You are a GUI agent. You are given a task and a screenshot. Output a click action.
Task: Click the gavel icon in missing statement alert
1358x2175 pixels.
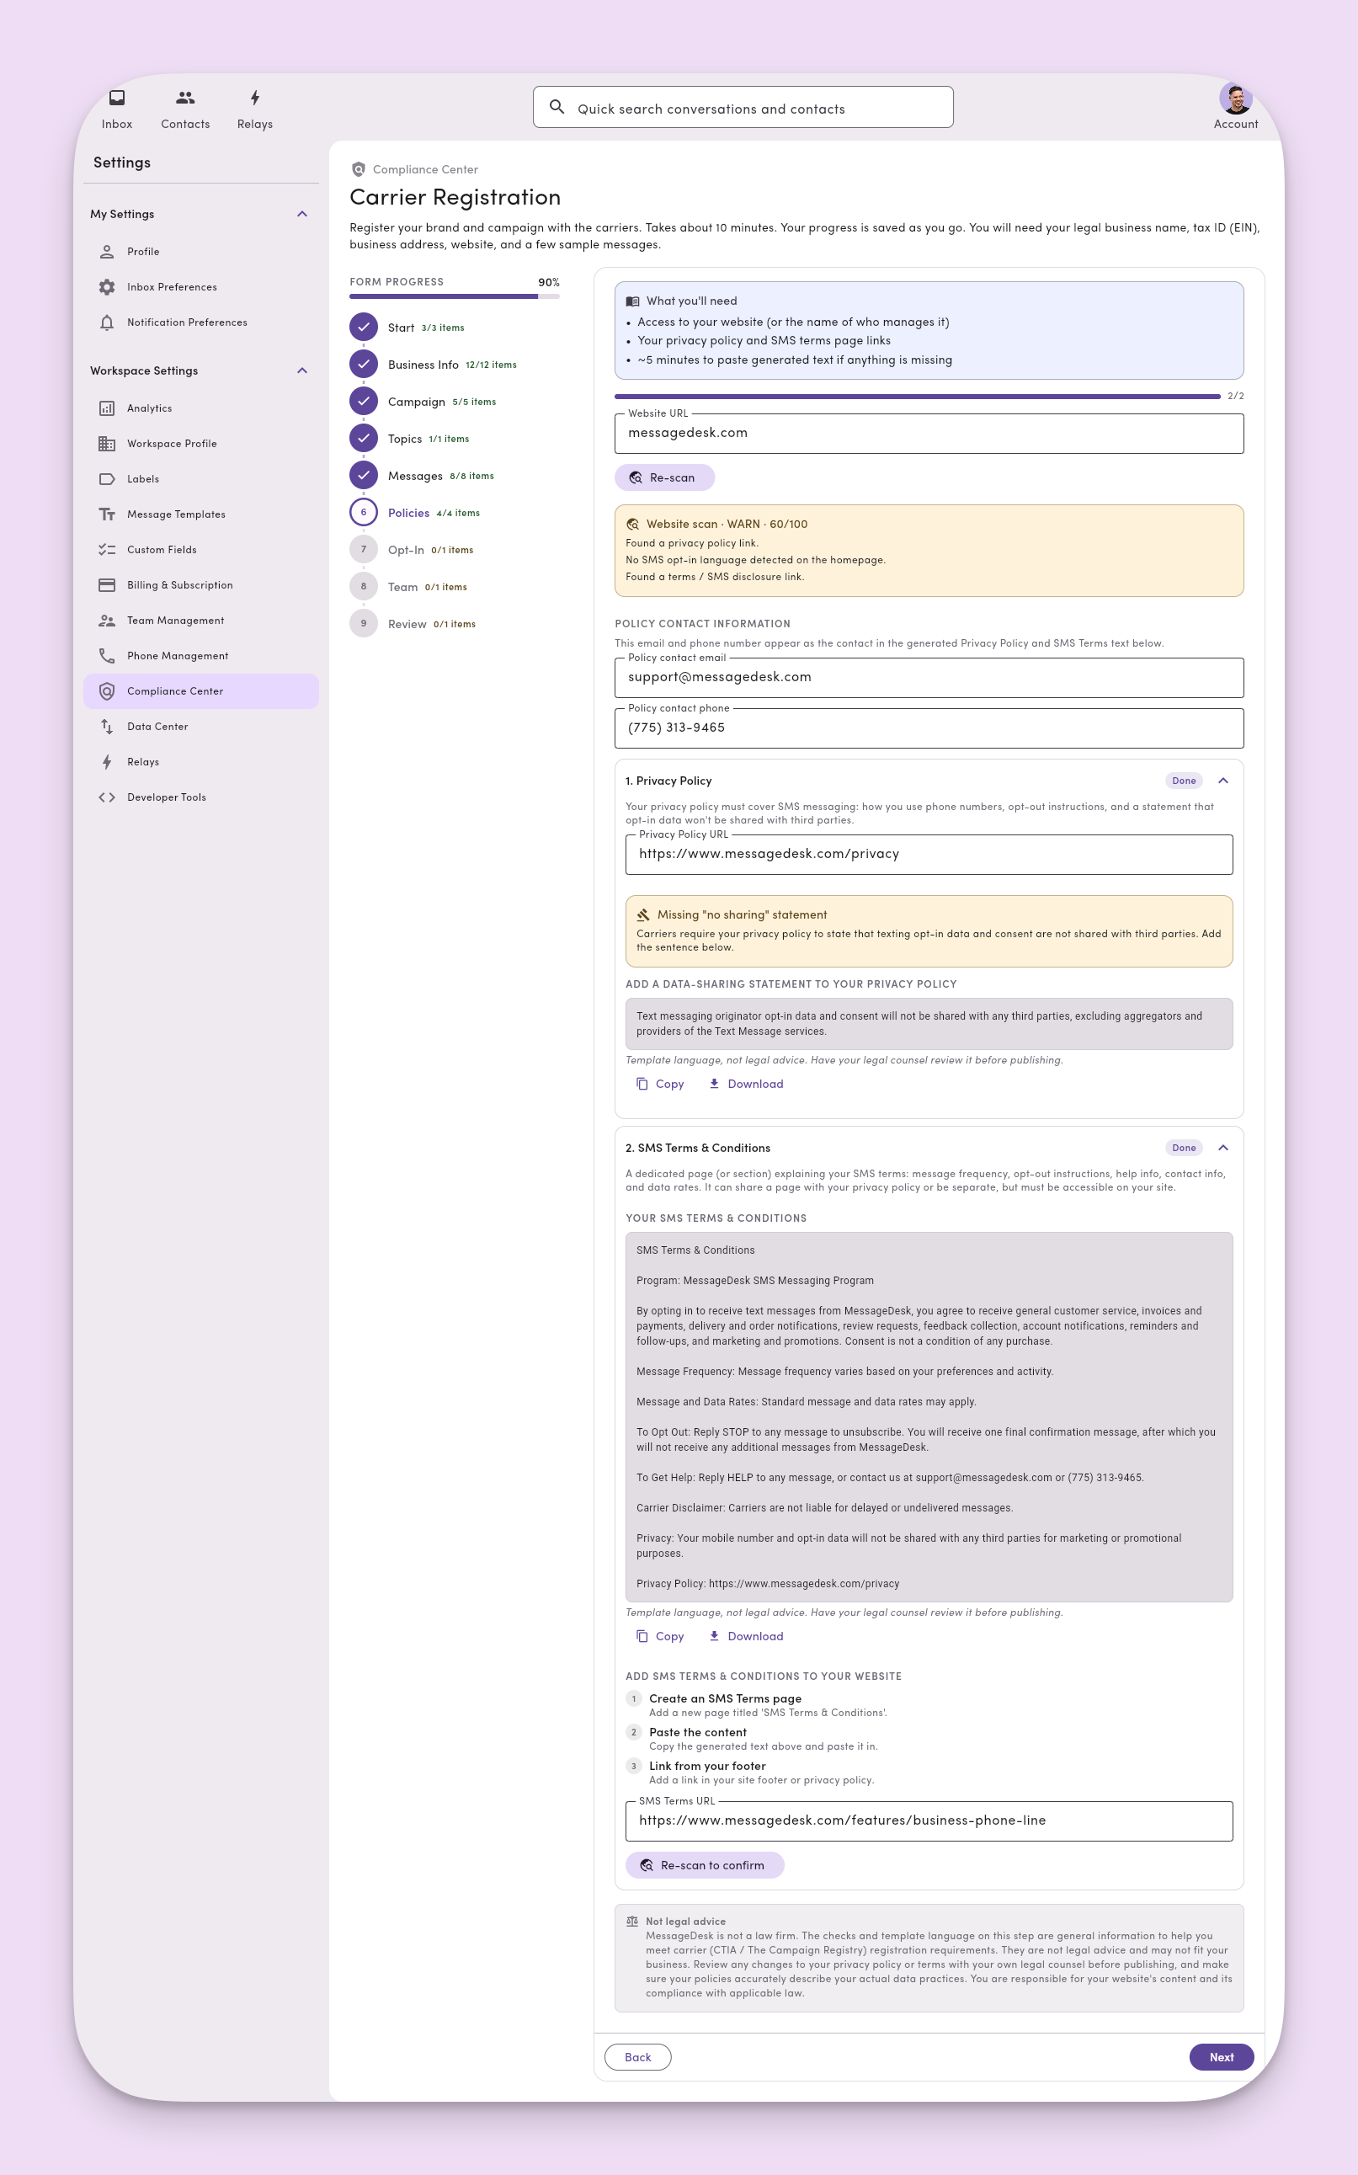pos(643,915)
